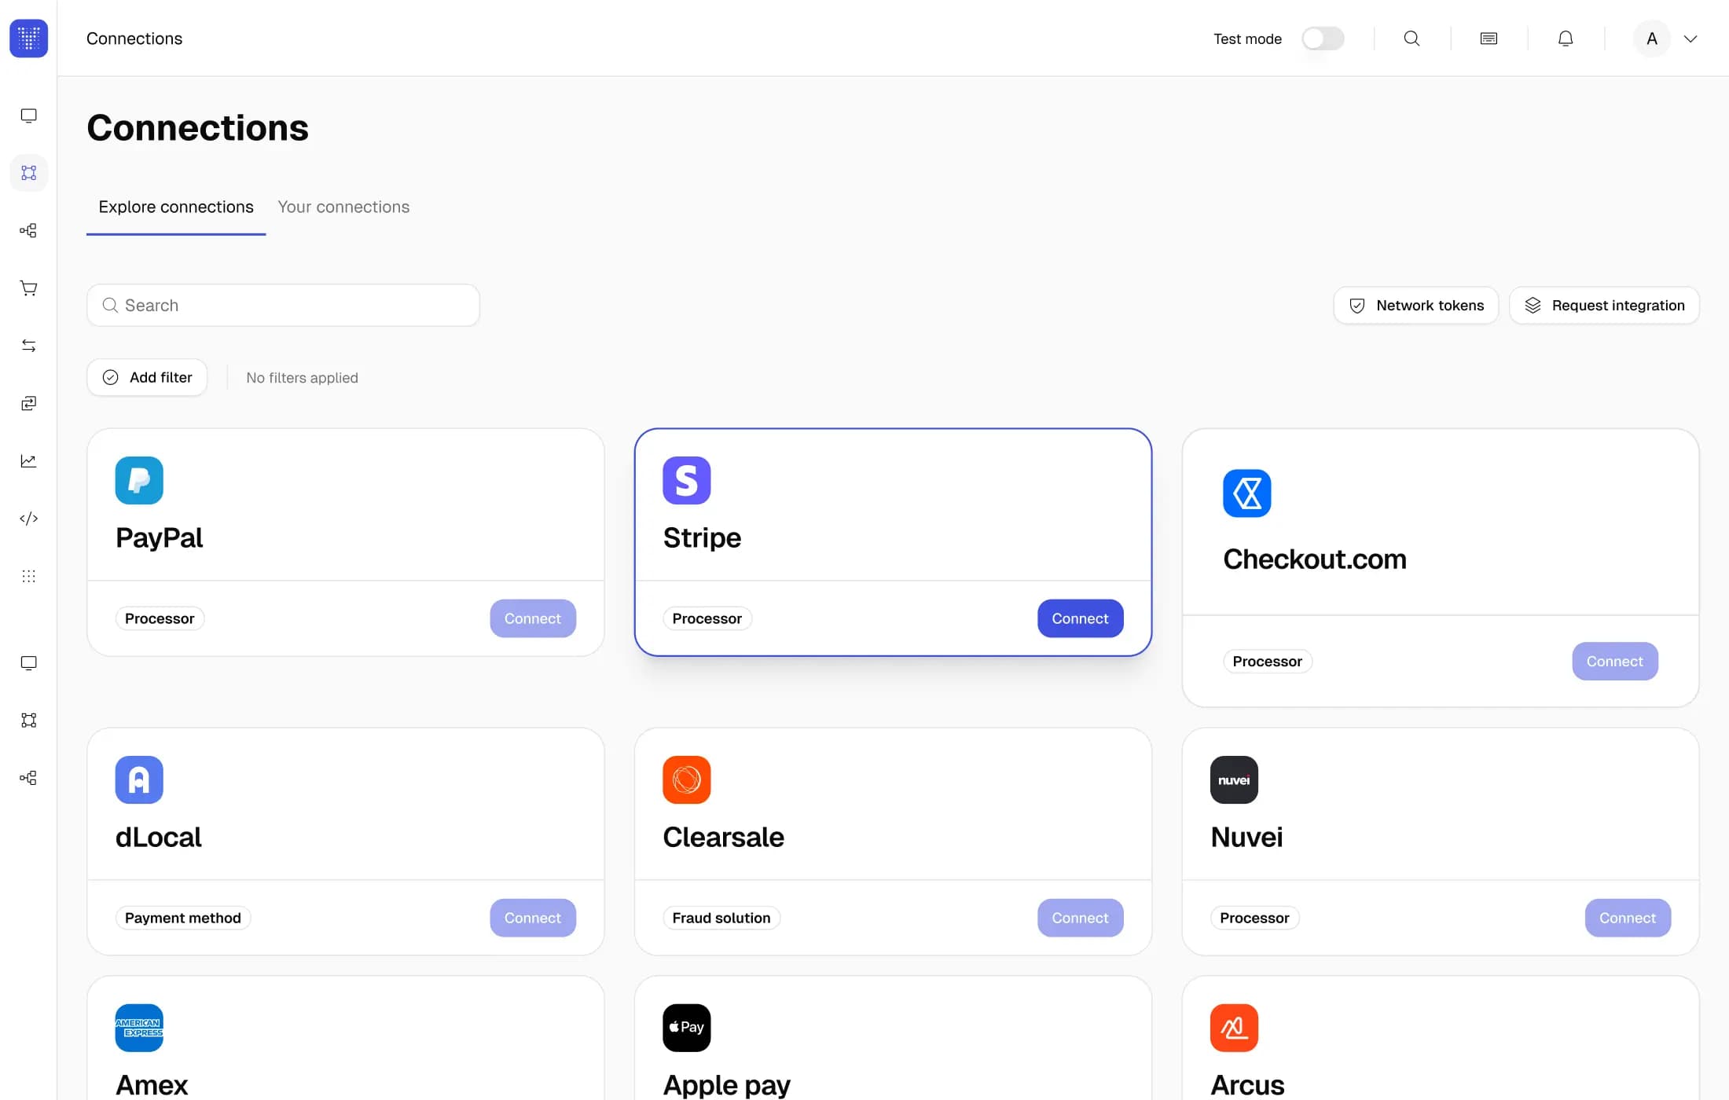1729x1100 pixels.
Task: Select the highlighted connections icon in sidebar
Action: coord(28,173)
